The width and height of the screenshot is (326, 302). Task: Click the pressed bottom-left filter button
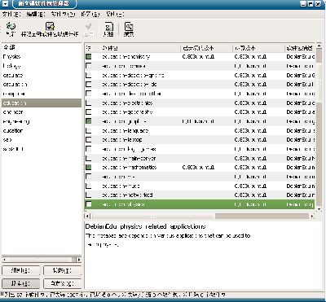[x=21, y=283]
